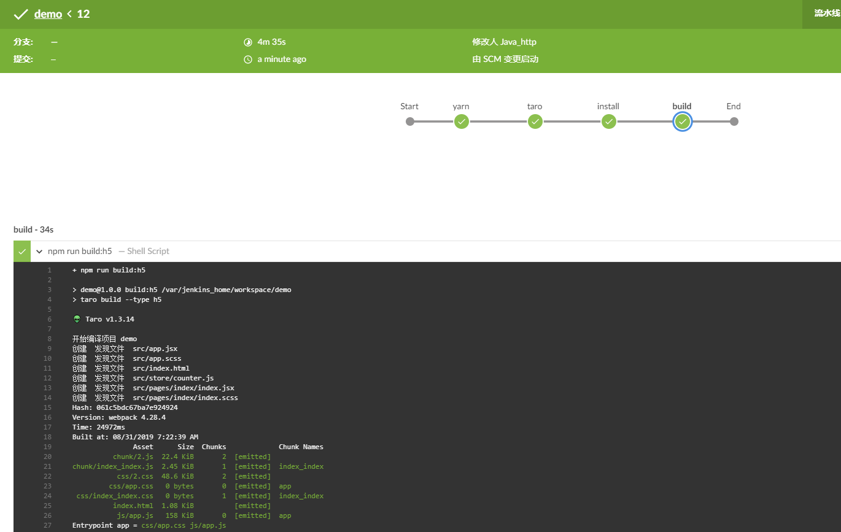Click the 由 SCM 变更启动 cause text
Viewport: 841px width, 532px height.
click(505, 60)
